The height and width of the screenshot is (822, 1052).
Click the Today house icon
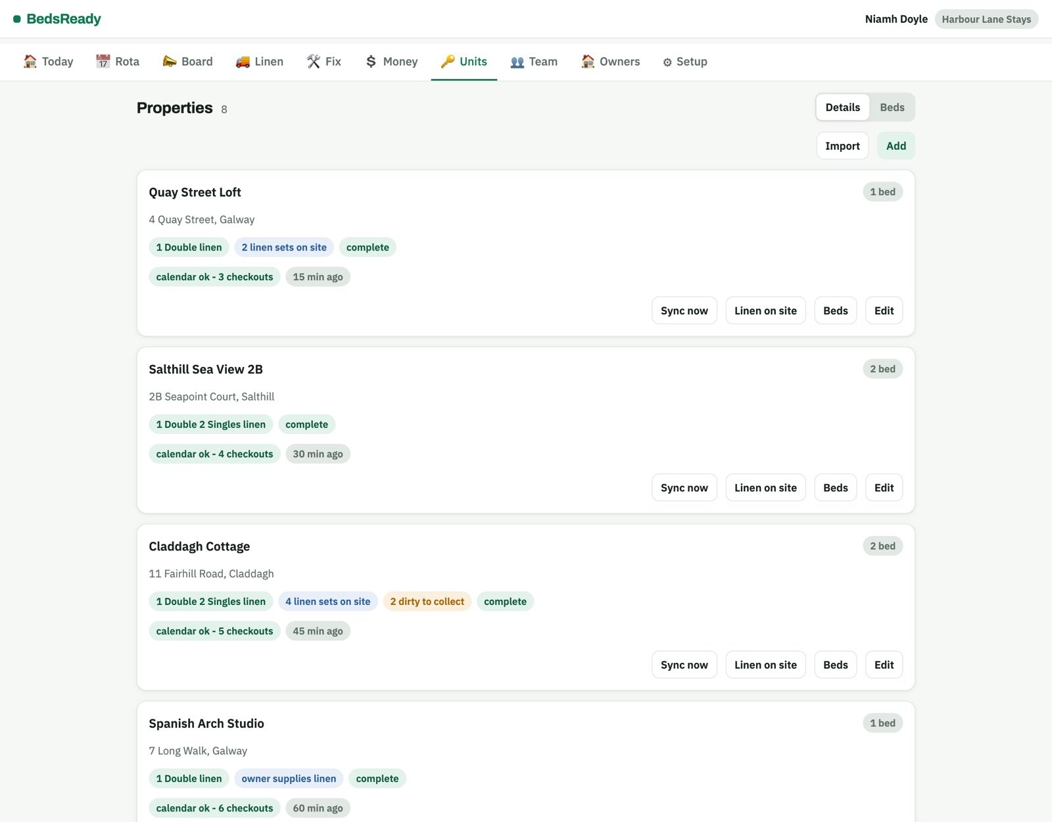point(30,61)
